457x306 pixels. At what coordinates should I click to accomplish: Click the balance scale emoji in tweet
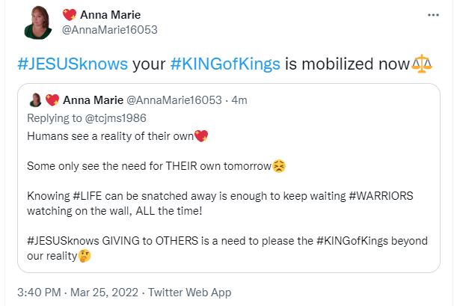tap(423, 64)
